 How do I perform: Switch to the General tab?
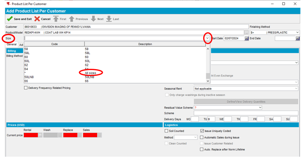pos(12,45)
